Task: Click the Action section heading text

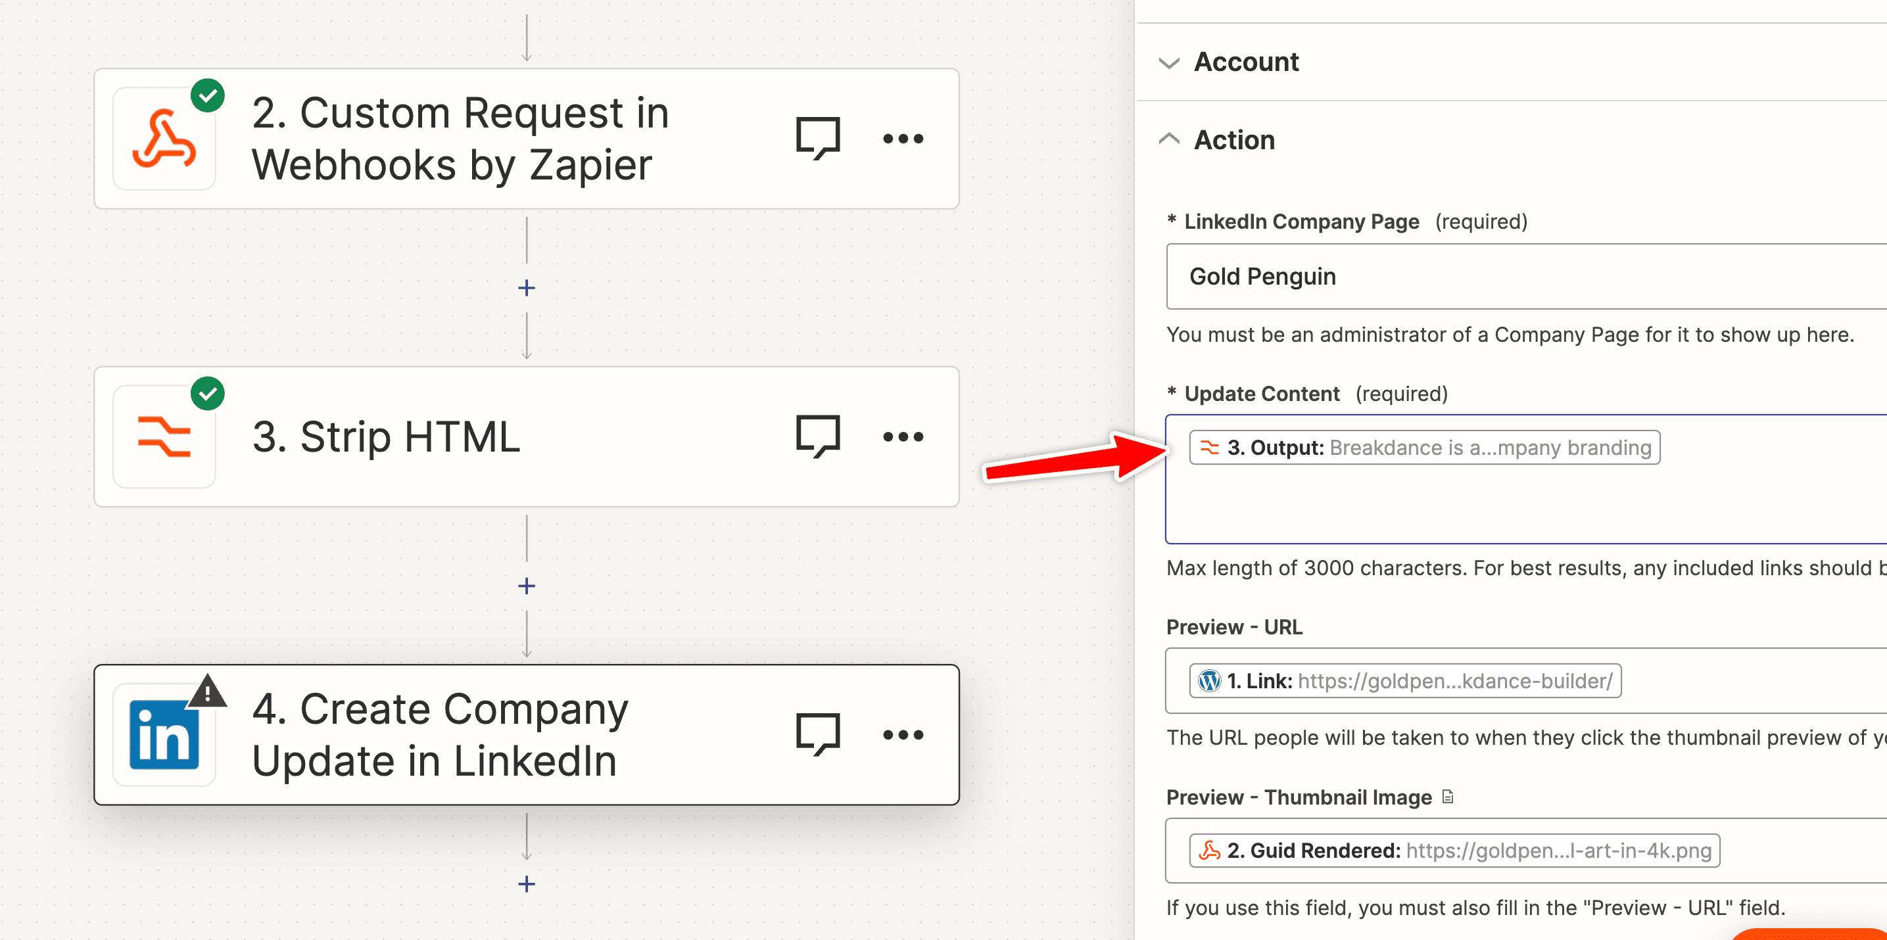Action: pos(1234,140)
